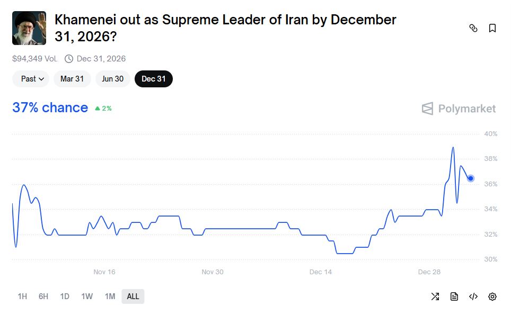The image size is (511, 315).
Task: Bookmark this Khamenei market
Action: point(492,28)
